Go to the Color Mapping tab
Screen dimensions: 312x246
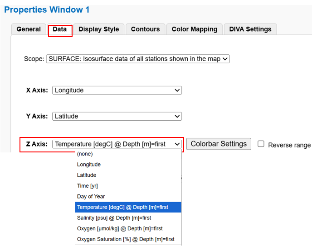click(194, 29)
